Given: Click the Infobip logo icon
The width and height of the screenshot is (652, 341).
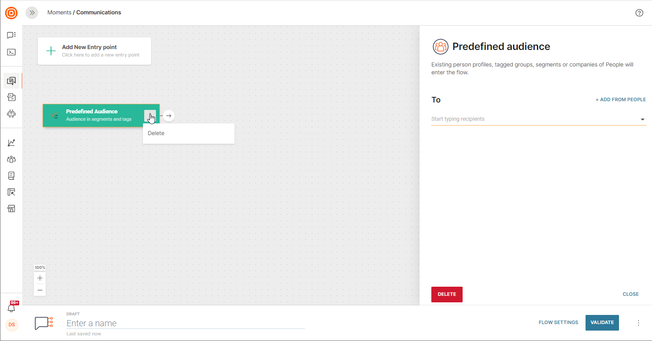Looking at the screenshot, I should (11, 13).
